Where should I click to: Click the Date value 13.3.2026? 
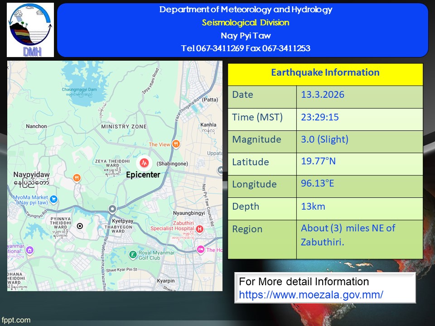point(323,95)
